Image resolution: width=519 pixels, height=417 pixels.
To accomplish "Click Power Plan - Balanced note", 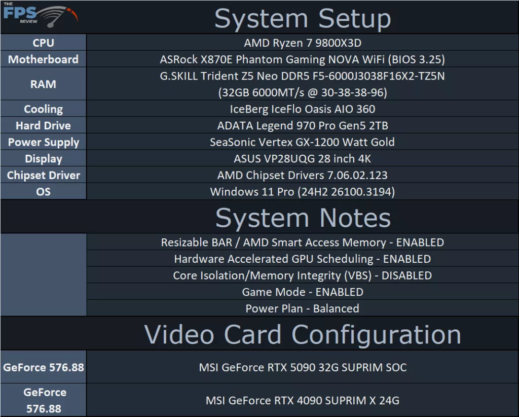I will click(303, 309).
